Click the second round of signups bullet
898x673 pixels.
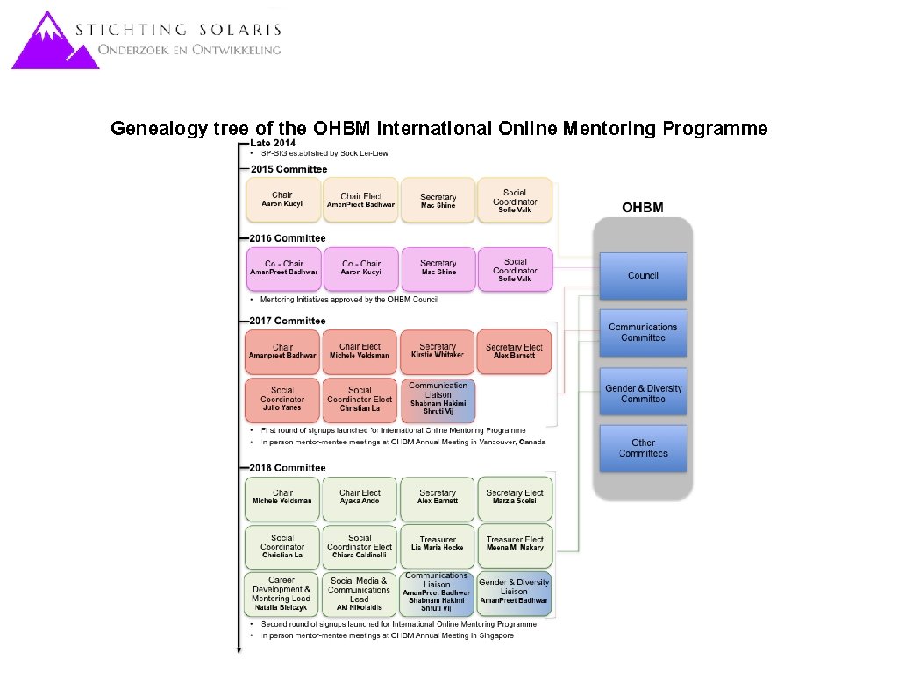(399, 624)
